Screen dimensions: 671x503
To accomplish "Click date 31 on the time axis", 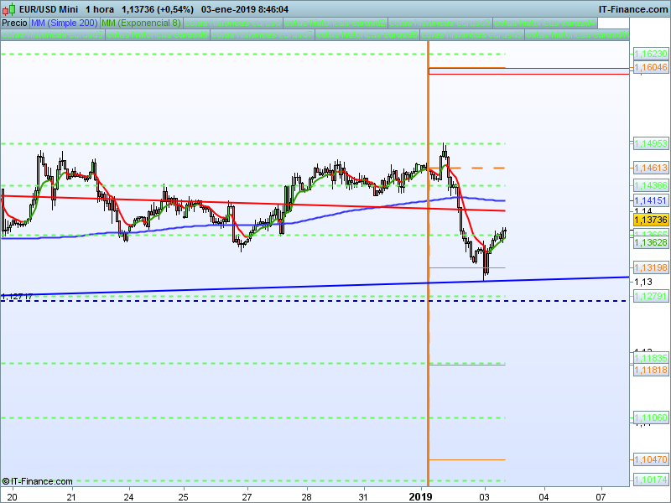I will 363,497.
